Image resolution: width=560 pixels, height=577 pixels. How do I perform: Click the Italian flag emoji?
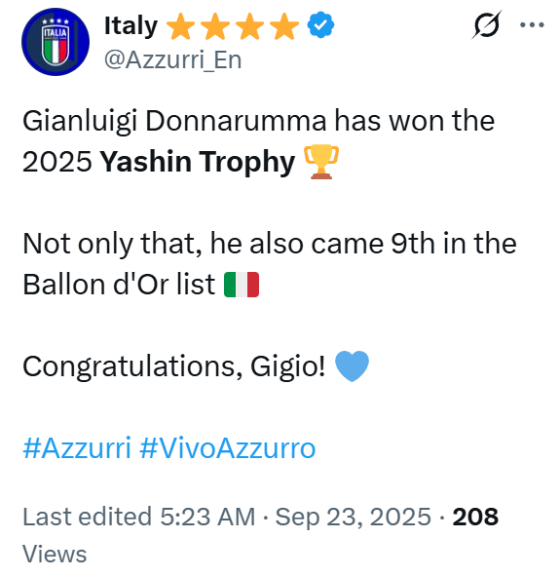click(x=242, y=285)
